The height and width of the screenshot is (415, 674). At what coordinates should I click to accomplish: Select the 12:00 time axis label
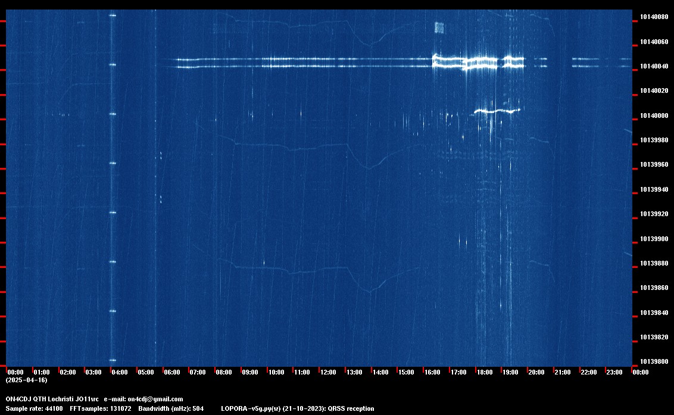pos(328,372)
